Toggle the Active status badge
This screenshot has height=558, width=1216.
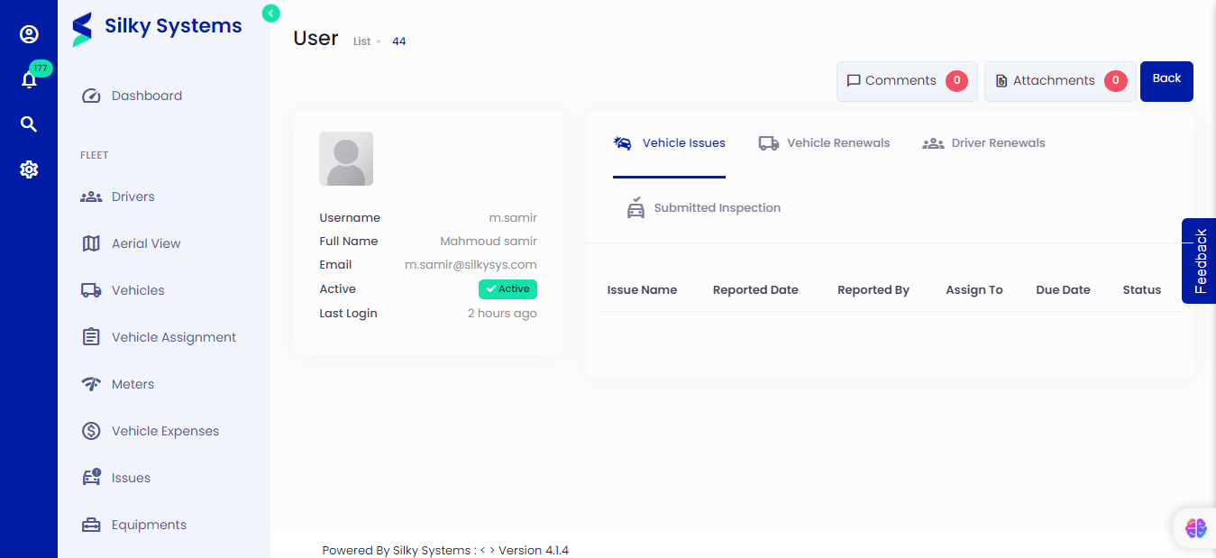click(507, 288)
